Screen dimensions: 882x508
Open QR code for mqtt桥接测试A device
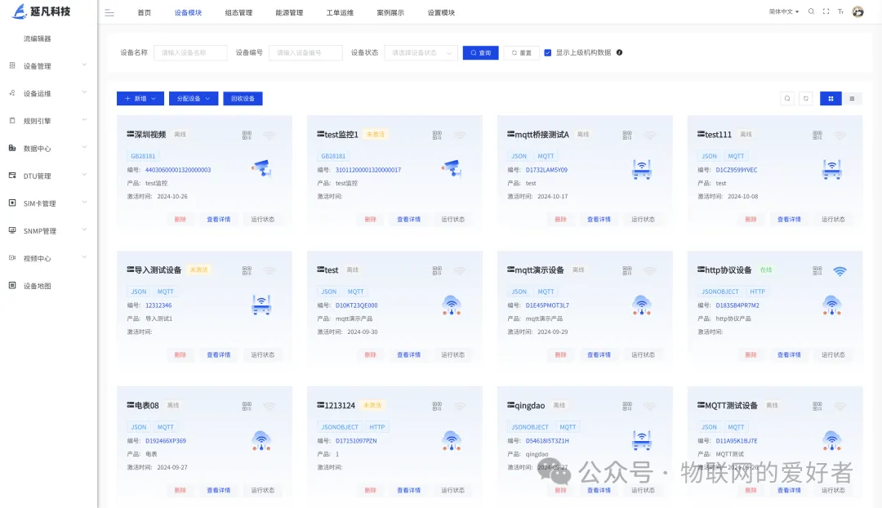tap(627, 135)
